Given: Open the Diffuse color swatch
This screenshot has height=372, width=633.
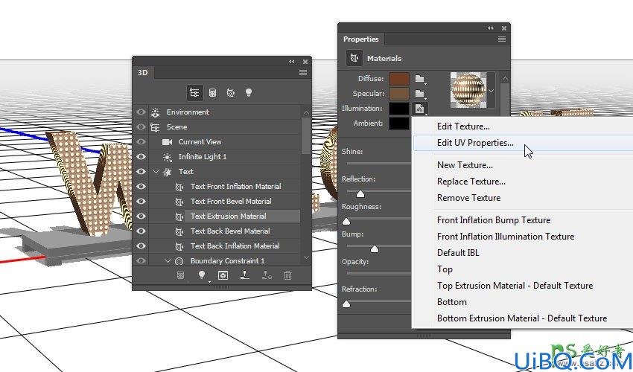Looking at the screenshot, I should click(x=399, y=79).
